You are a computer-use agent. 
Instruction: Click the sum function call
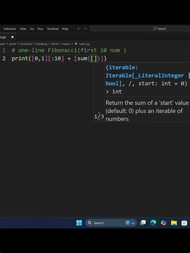tap(82, 58)
